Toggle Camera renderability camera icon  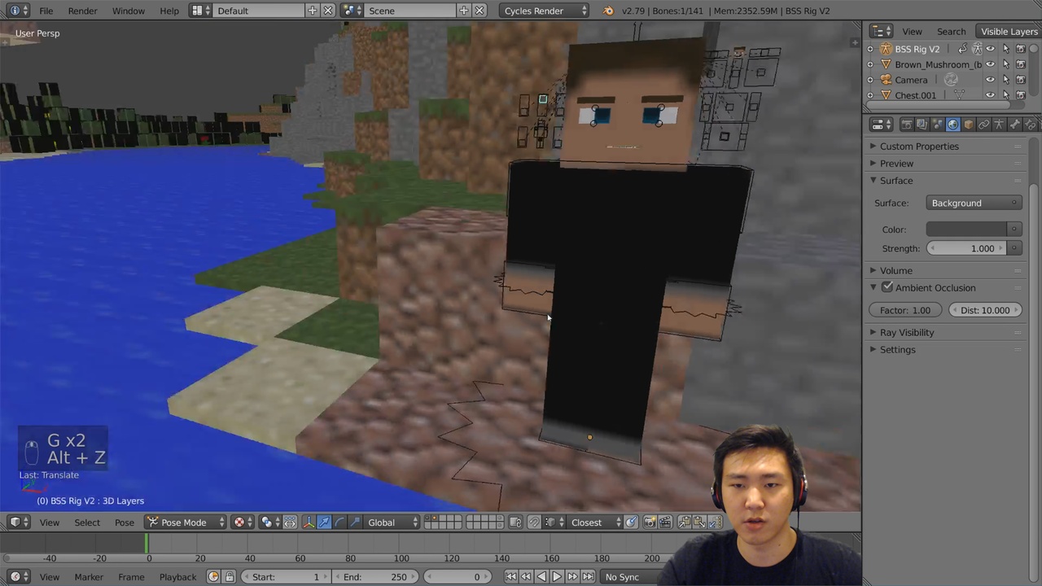pos(1020,80)
